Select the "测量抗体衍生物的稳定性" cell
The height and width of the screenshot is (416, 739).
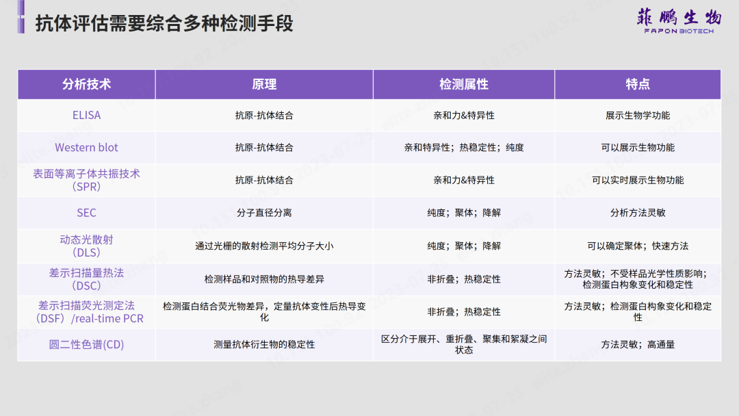tap(264, 345)
